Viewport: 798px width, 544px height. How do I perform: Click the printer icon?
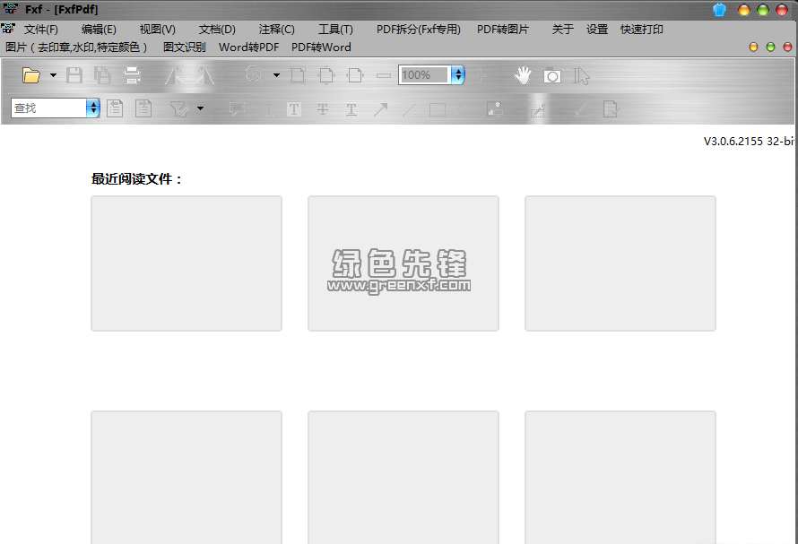click(x=132, y=75)
